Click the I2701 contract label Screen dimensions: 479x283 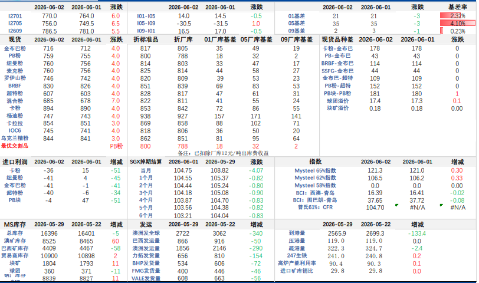(x=15, y=16)
